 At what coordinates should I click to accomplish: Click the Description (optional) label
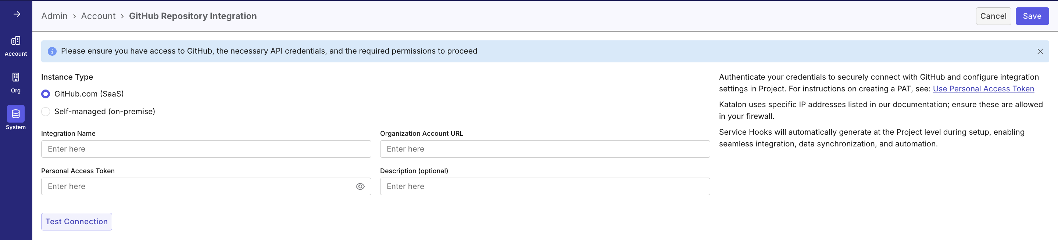414,171
